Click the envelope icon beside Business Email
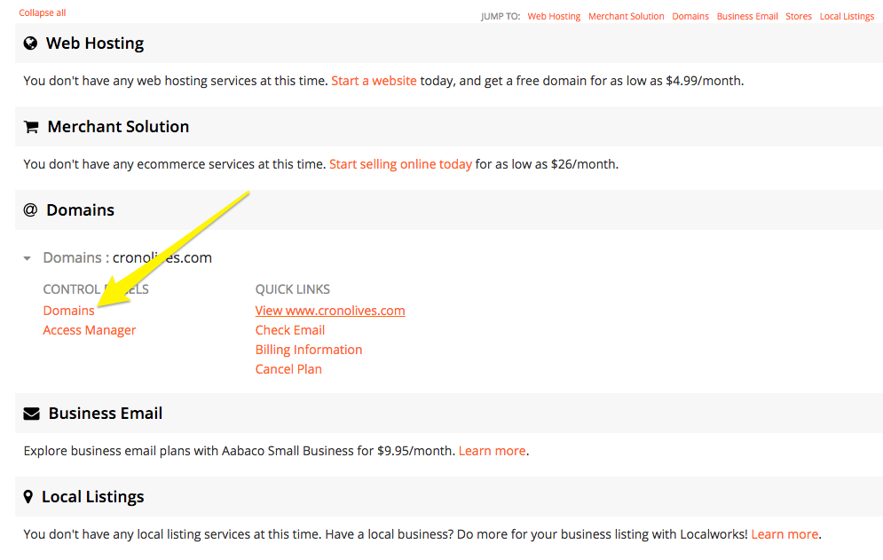This screenshot has width=883, height=560. (x=32, y=414)
